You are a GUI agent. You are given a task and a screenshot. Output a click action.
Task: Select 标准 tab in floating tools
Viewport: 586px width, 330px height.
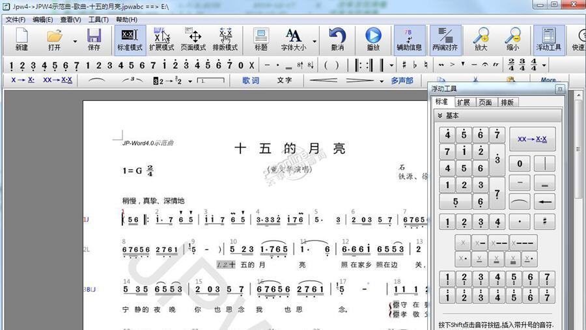tap(441, 102)
